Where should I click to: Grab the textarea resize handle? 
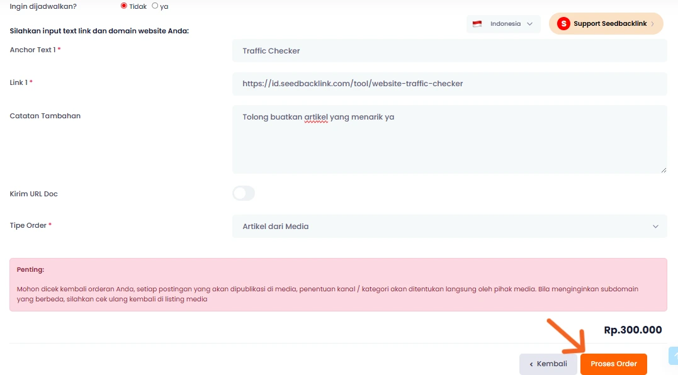pos(664,171)
